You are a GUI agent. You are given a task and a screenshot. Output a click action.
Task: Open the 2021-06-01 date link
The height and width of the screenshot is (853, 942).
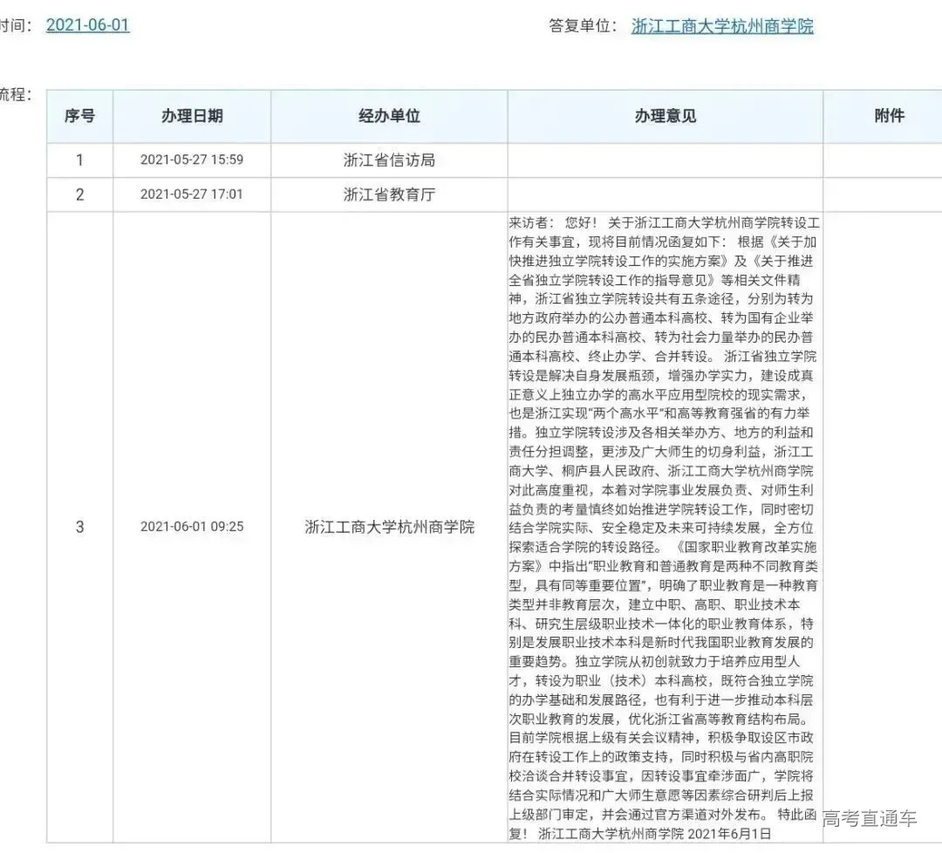pos(88,24)
